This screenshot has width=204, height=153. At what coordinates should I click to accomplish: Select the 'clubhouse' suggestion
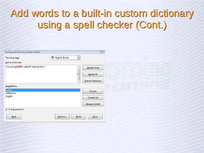coord(11,93)
